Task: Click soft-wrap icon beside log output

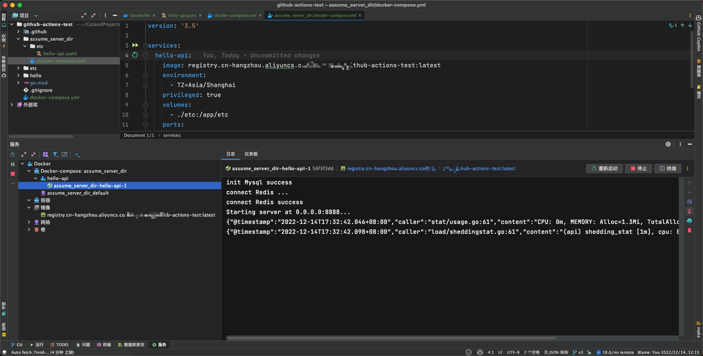Action: point(689,202)
